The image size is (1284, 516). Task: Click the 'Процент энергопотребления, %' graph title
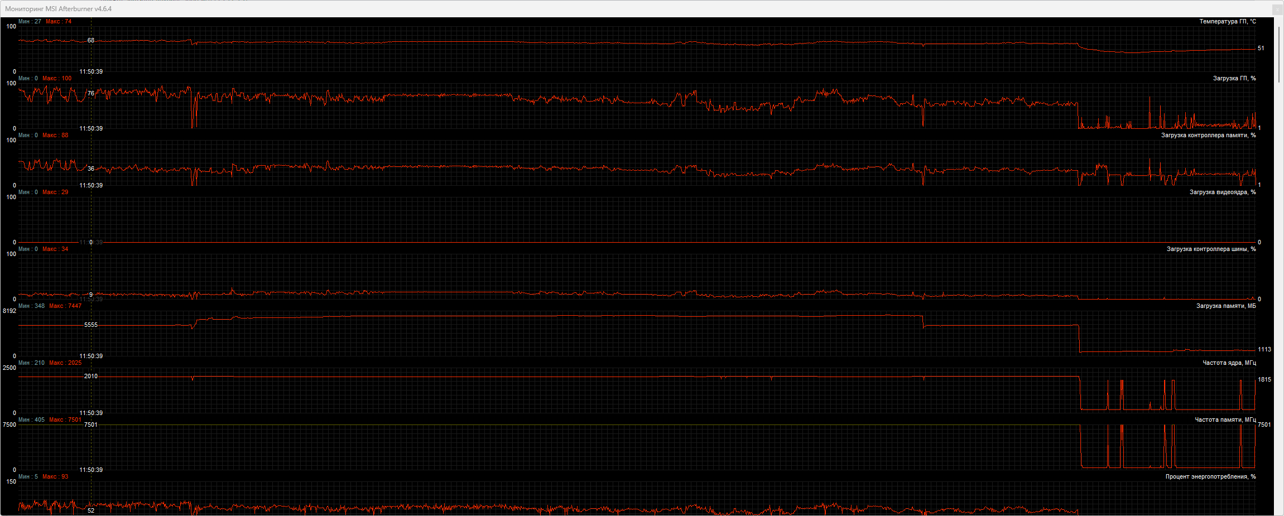pyautogui.click(x=1211, y=477)
